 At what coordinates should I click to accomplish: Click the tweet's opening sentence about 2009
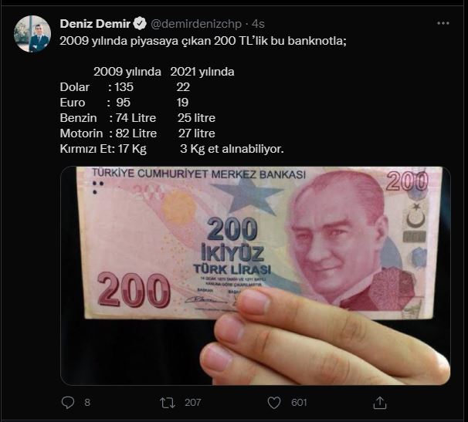tap(203, 41)
